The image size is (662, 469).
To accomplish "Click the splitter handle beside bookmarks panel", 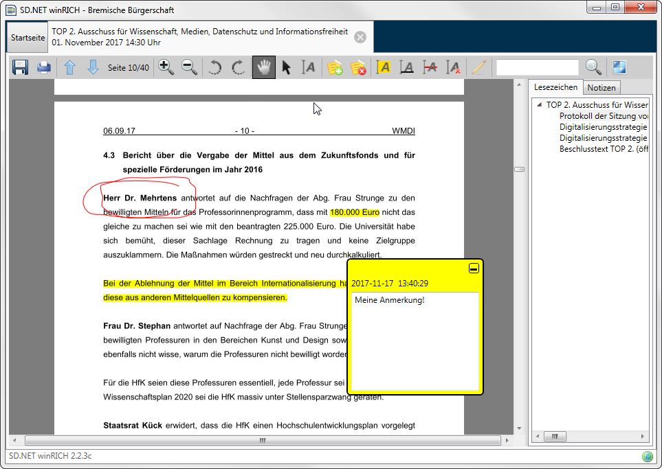I will tap(519, 169).
